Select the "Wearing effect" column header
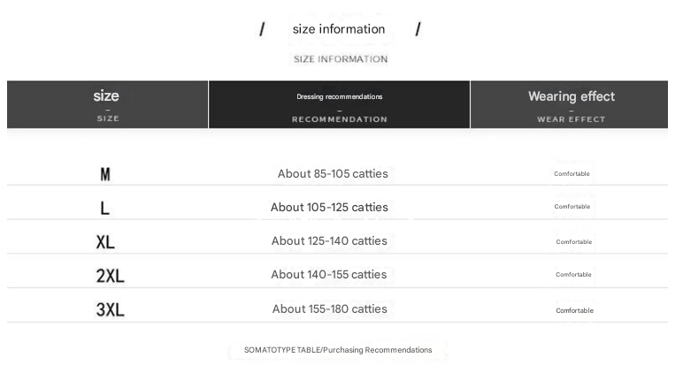The image size is (683, 365). click(572, 96)
